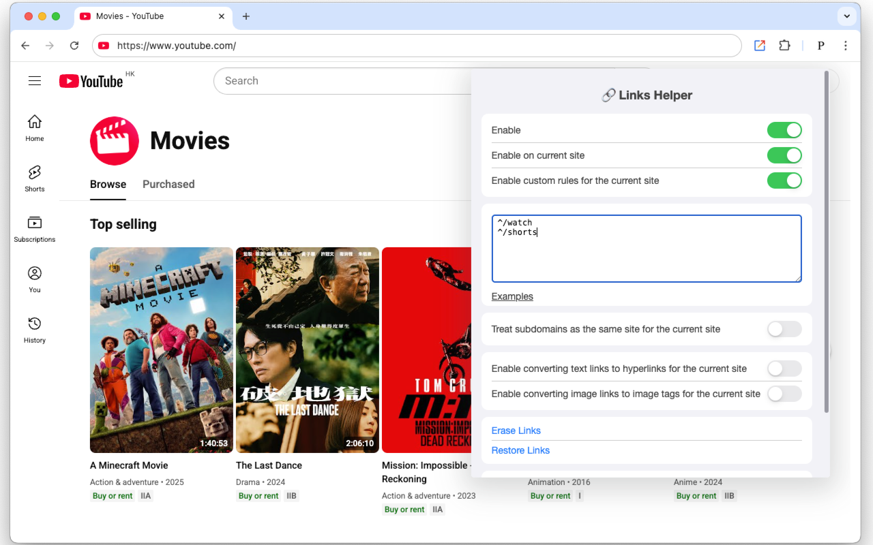The image size is (873, 545).
Task: Click Buy or rent under The Last Dance
Action: click(258, 496)
